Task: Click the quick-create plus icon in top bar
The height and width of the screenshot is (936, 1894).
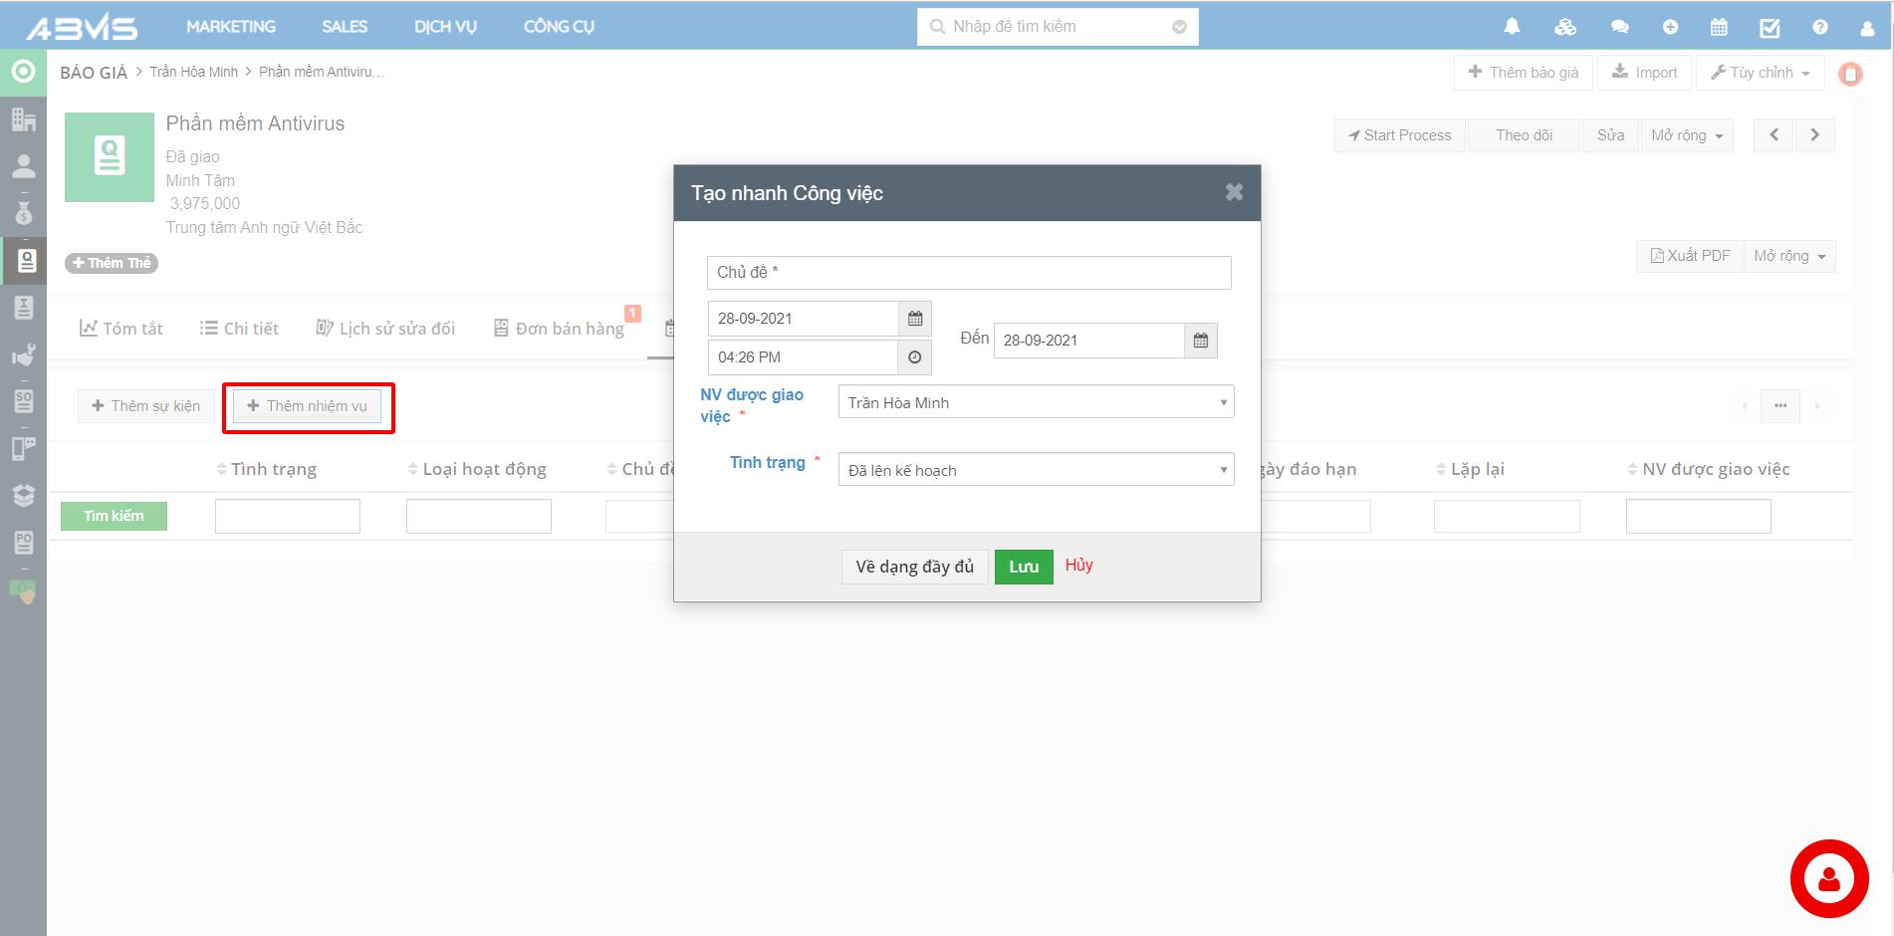Action: click(x=1670, y=27)
